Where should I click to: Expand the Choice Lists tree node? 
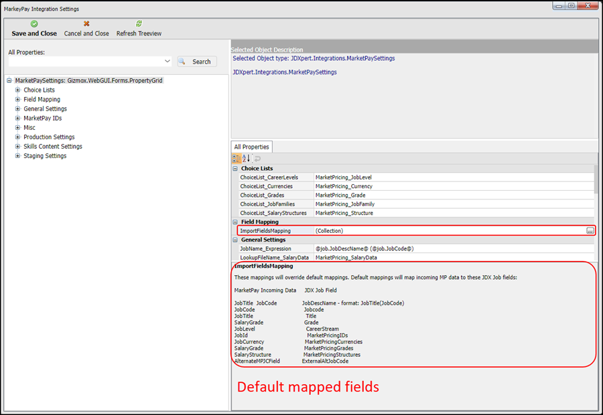click(x=17, y=90)
